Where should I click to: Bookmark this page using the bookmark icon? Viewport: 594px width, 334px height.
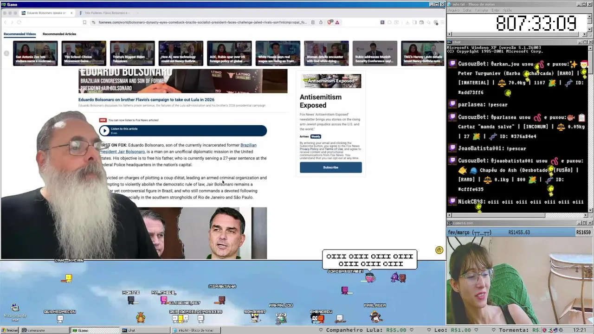84,22
